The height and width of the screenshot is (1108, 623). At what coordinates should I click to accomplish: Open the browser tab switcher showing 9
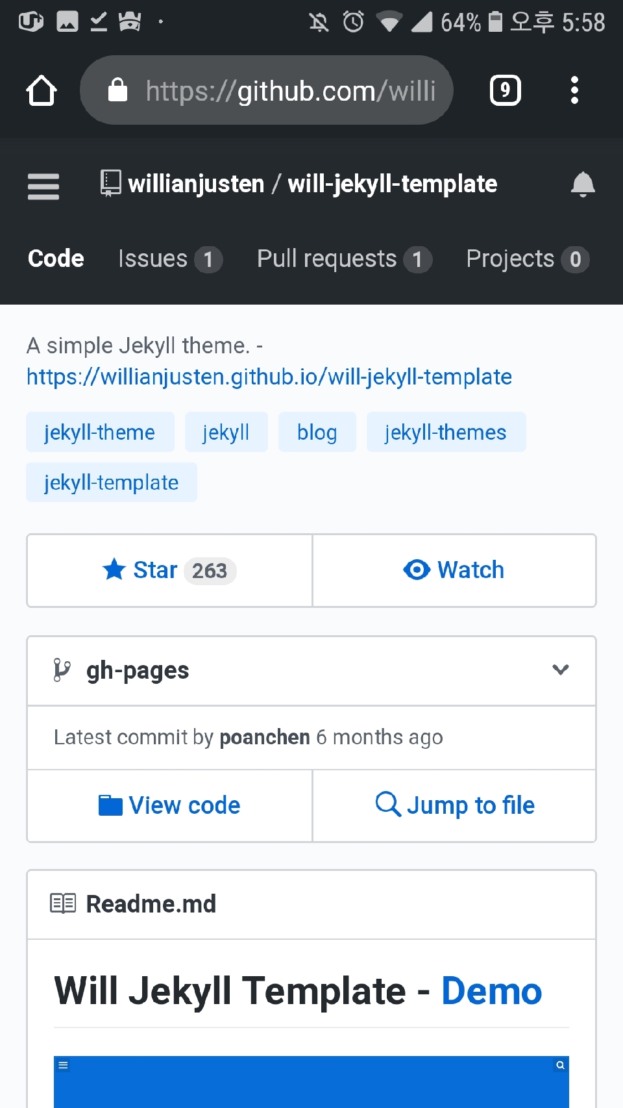(505, 90)
